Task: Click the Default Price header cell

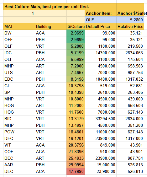Action: click(x=101, y=26)
